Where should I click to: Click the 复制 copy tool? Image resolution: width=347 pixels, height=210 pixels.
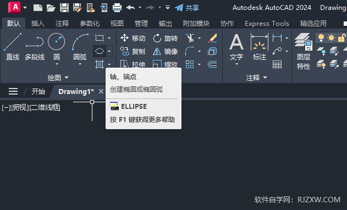click(133, 51)
